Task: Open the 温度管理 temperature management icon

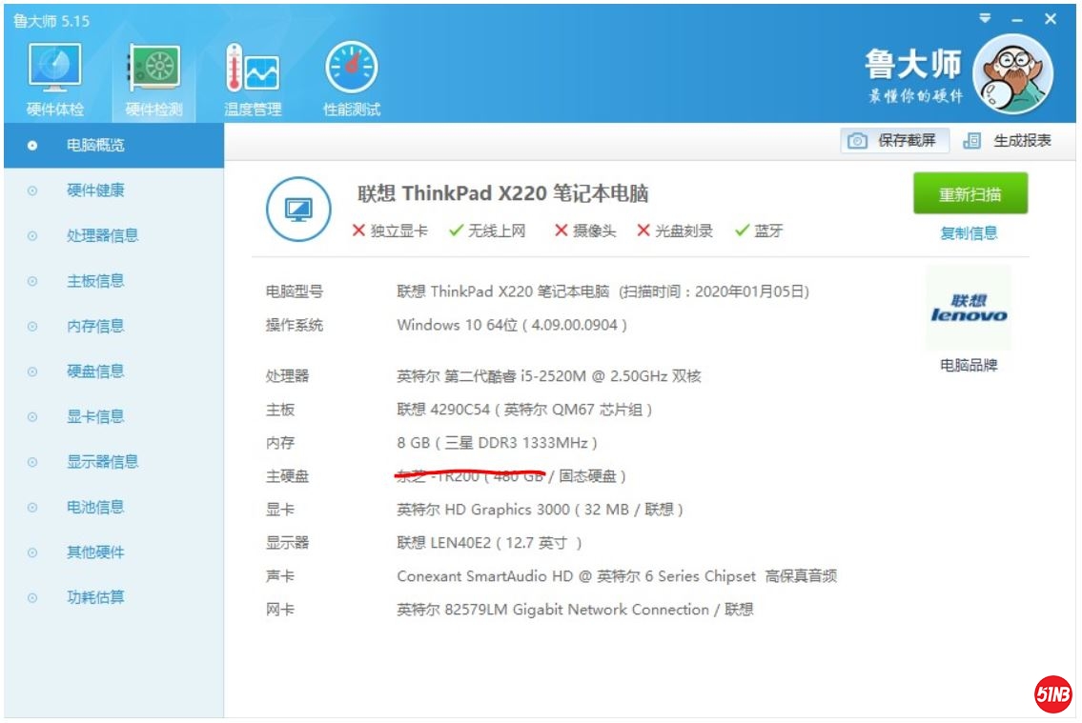Action: (x=253, y=78)
